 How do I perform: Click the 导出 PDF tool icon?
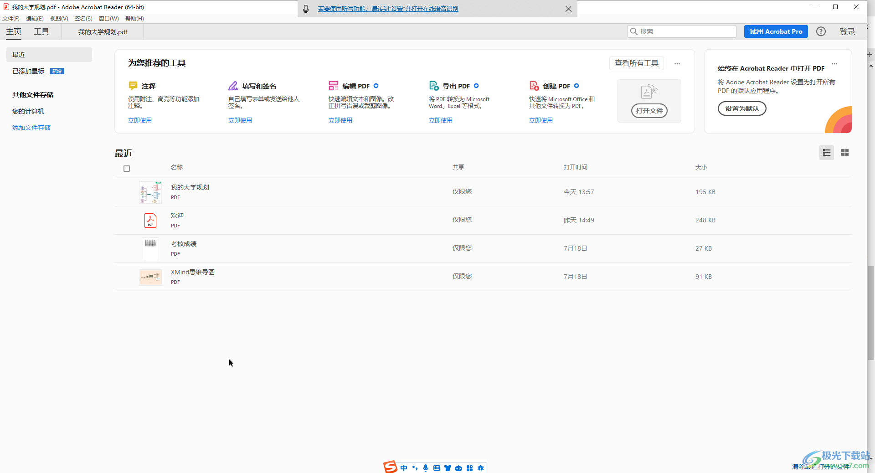tap(434, 86)
